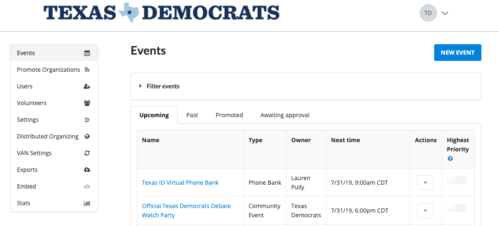Click the add-user icon beside Users
Image resolution: width=499 pixels, height=226 pixels.
coord(87,86)
